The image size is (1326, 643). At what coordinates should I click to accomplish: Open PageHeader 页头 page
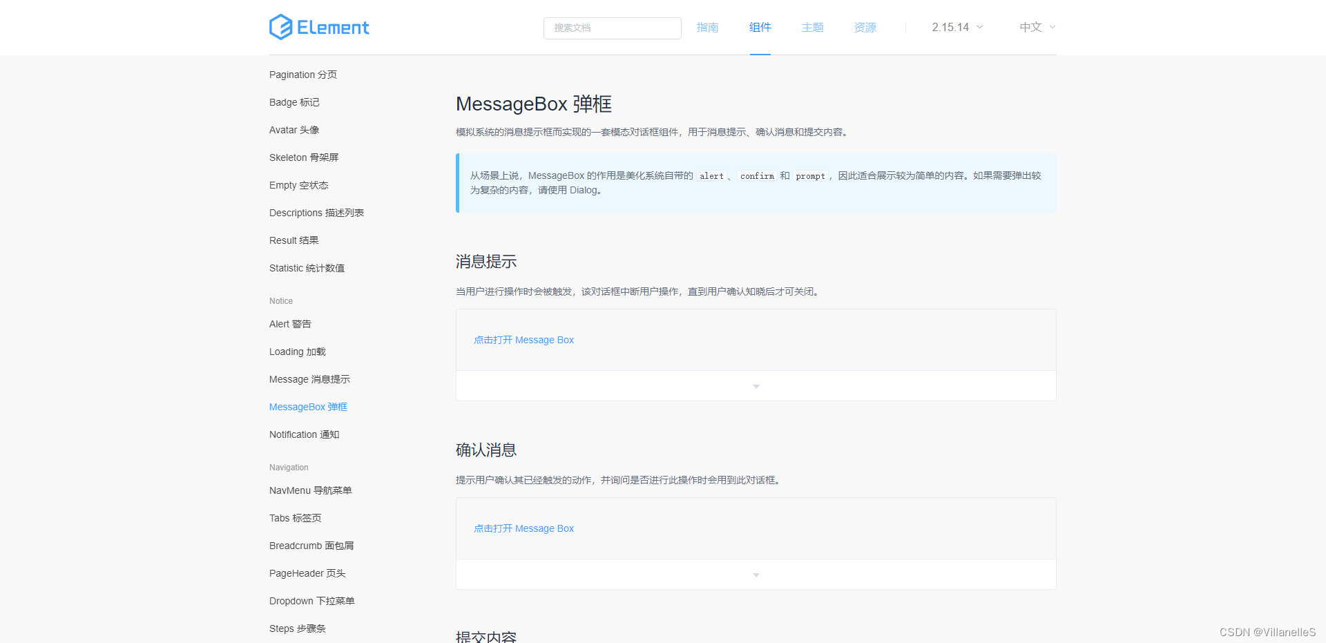pos(307,573)
